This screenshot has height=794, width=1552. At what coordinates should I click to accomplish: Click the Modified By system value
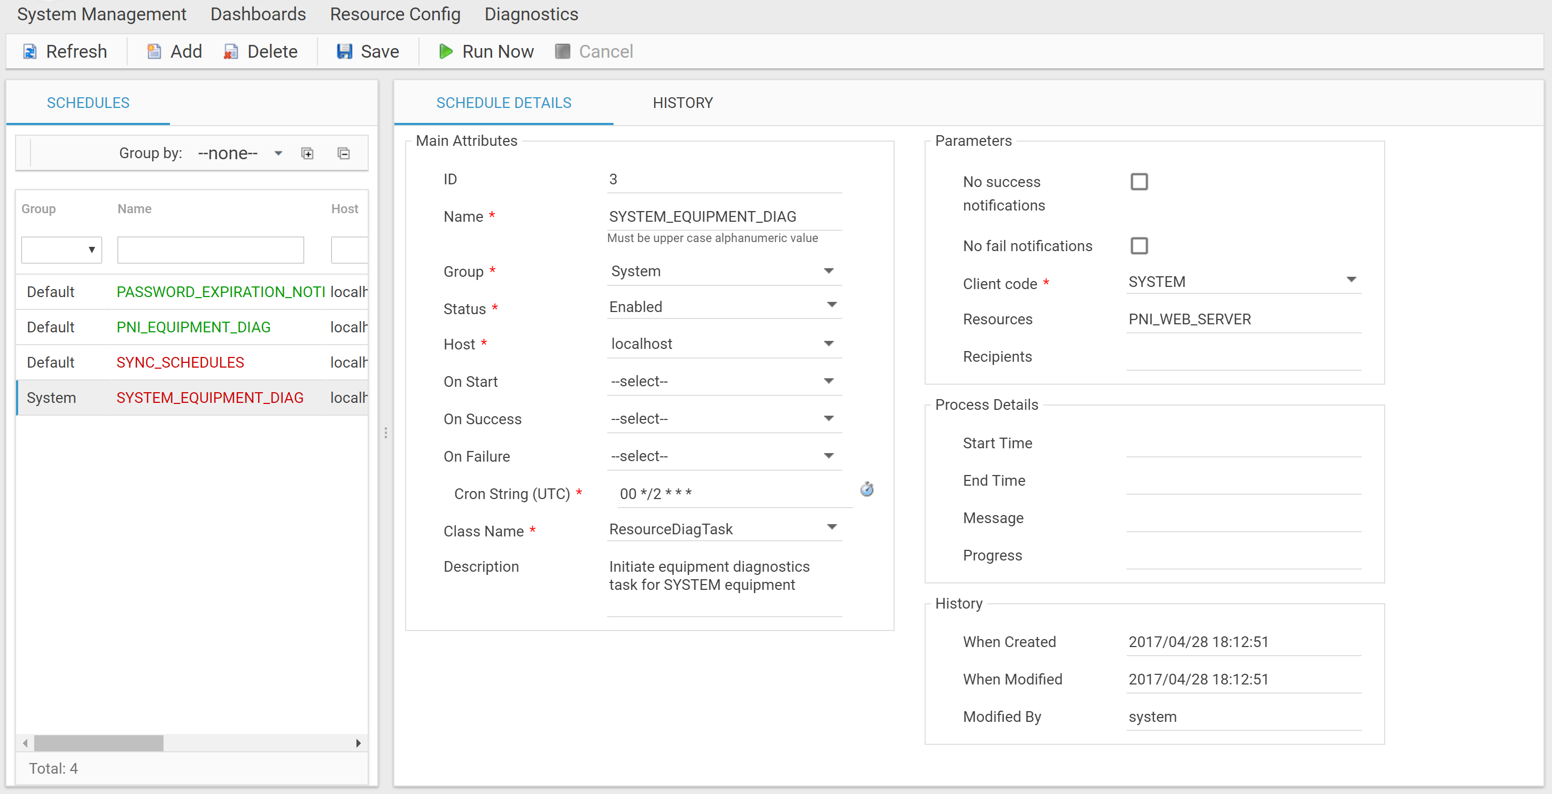(1152, 717)
